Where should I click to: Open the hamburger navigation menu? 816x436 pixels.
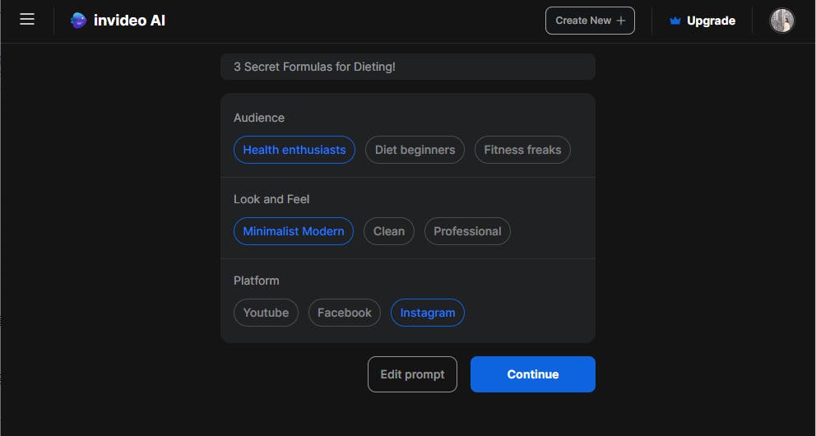click(27, 20)
